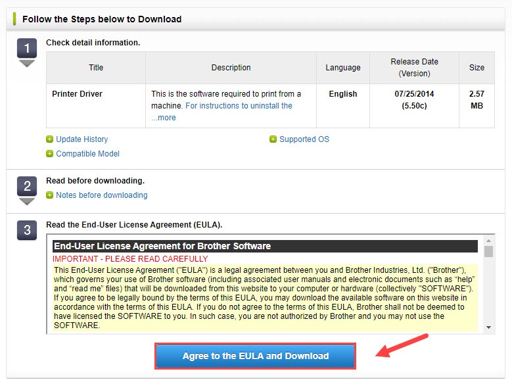Image resolution: width=512 pixels, height=386 pixels.
Task: Expand the Supported OS list
Action: pyautogui.click(x=304, y=139)
